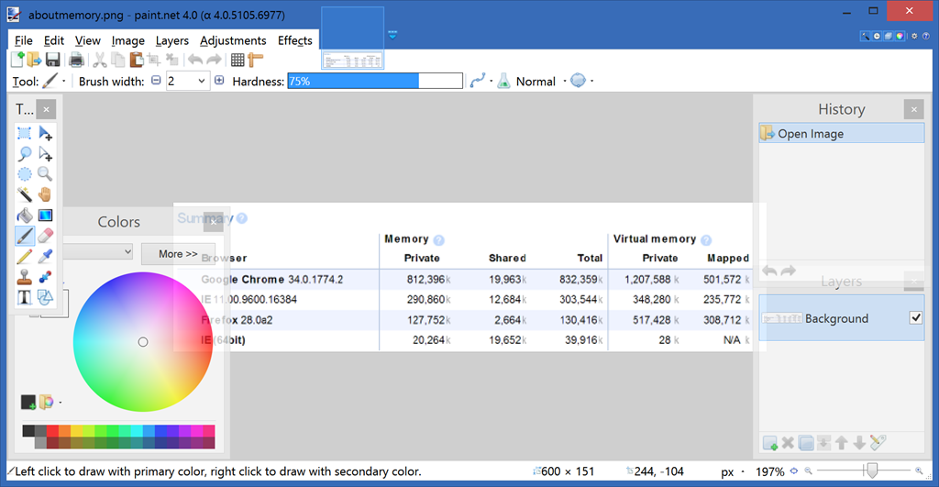The height and width of the screenshot is (487, 939).
Task: Choose the Text tool
Action: click(25, 297)
